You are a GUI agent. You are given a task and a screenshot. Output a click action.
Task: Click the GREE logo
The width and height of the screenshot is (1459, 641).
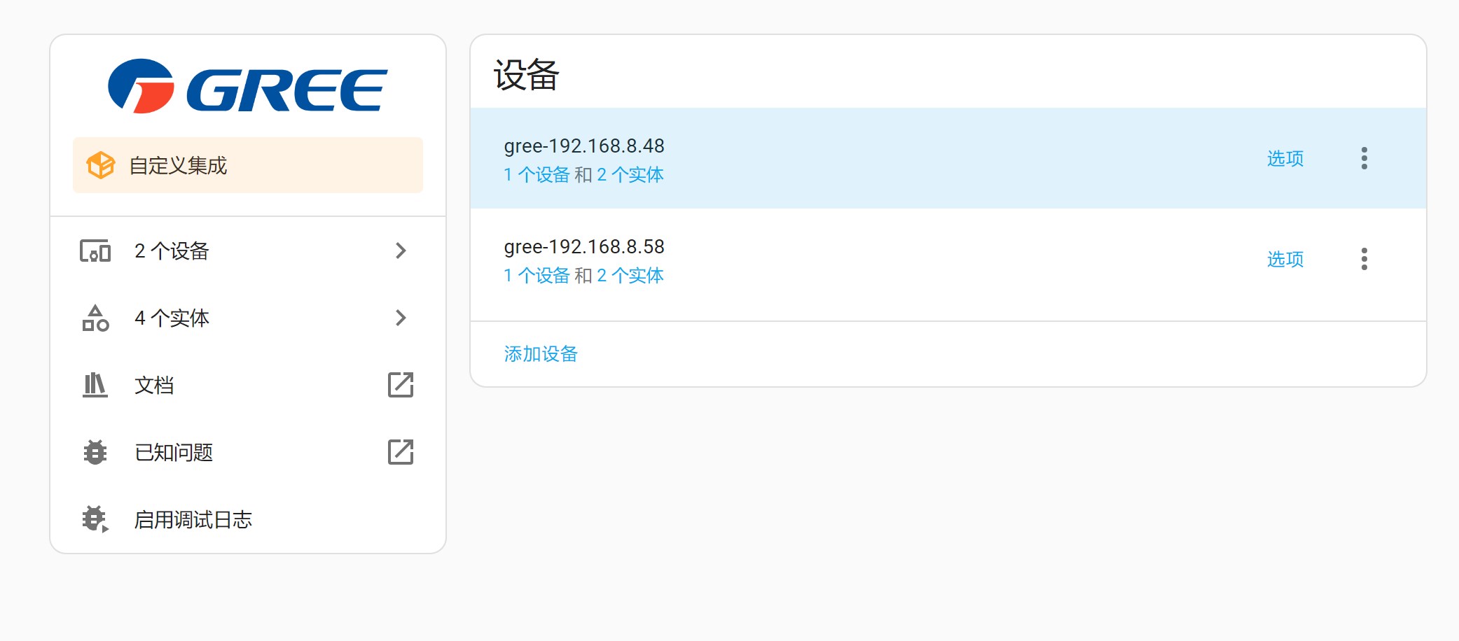(x=247, y=86)
